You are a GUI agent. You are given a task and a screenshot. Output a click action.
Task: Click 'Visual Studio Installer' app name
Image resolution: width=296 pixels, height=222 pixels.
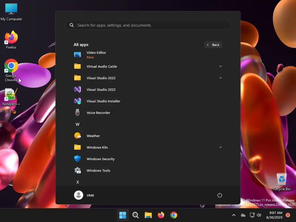(103, 101)
